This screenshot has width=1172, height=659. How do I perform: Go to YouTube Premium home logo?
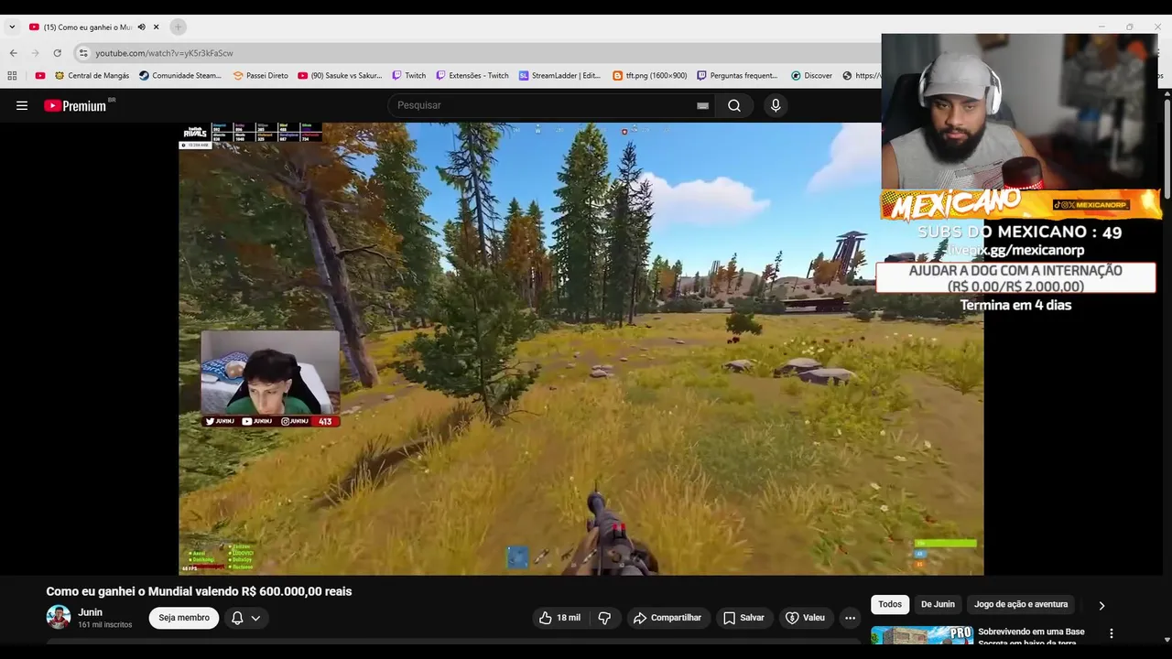point(77,105)
